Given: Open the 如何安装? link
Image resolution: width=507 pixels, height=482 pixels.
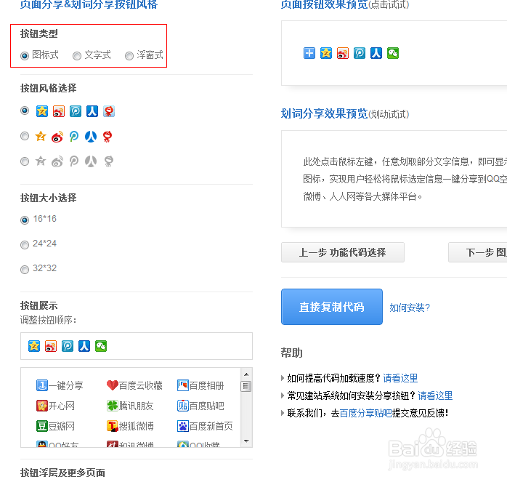Looking at the screenshot, I should tap(410, 308).
